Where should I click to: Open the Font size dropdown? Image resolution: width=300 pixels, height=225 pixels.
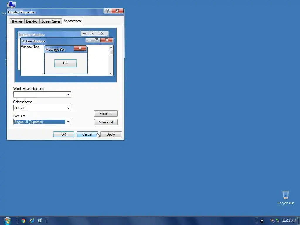pos(42,122)
